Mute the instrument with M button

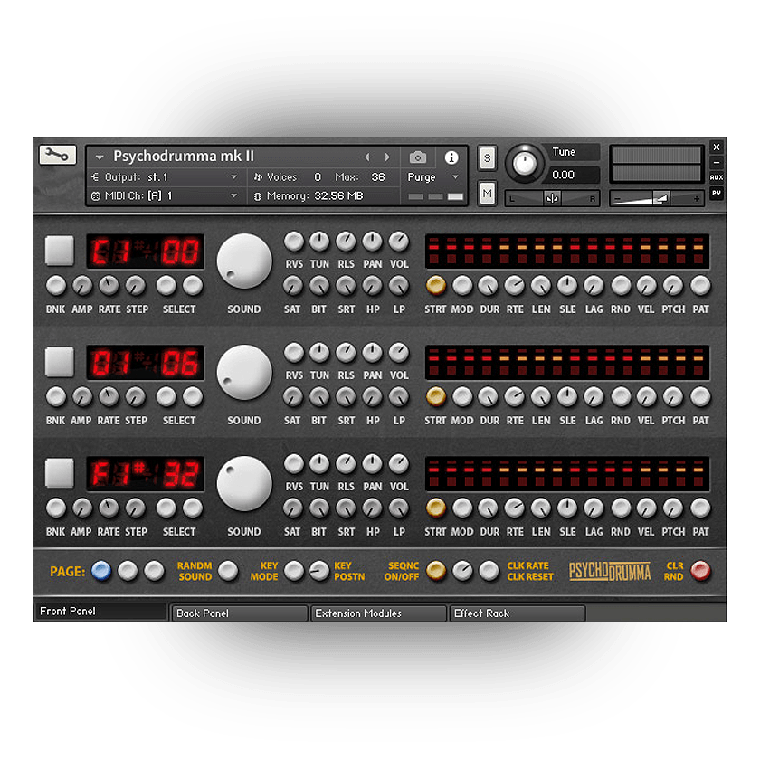coord(487,194)
